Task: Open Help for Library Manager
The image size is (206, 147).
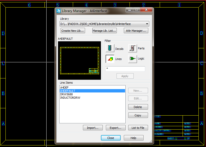Action: (x=133, y=138)
